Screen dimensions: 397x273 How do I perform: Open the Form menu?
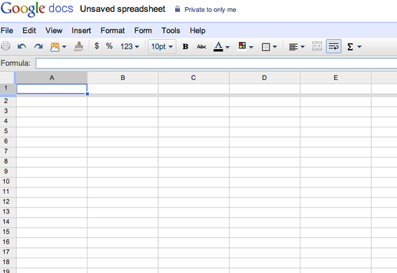click(x=143, y=31)
